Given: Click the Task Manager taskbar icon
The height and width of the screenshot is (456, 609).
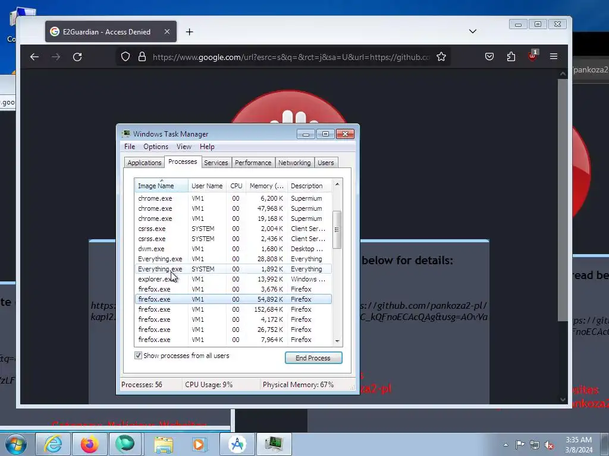Looking at the screenshot, I should tap(274, 444).
